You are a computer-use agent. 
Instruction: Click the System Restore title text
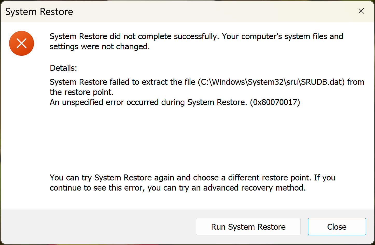click(x=39, y=12)
